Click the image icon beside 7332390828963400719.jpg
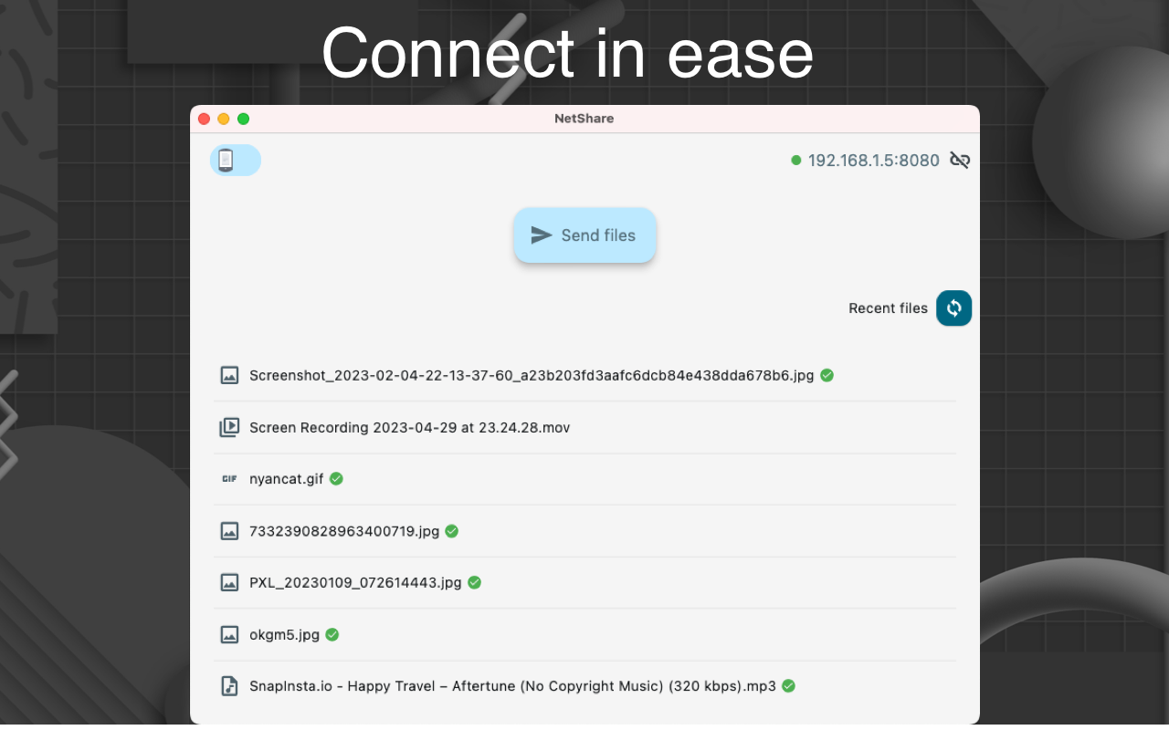 pos(229,531)
